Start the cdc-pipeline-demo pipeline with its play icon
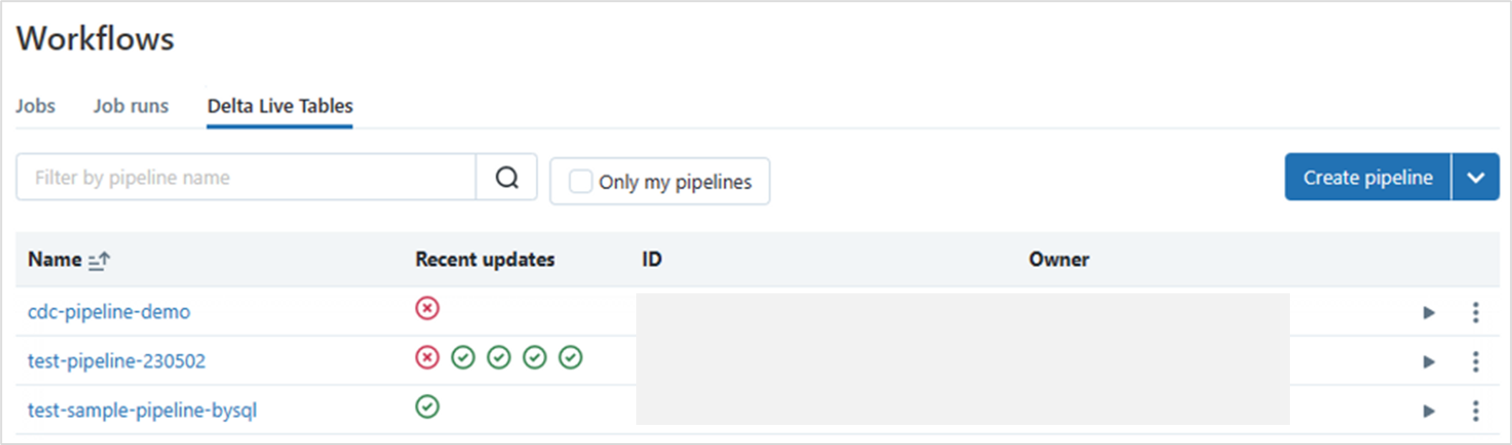The image size is (1512, 445). pos(1429,313)
